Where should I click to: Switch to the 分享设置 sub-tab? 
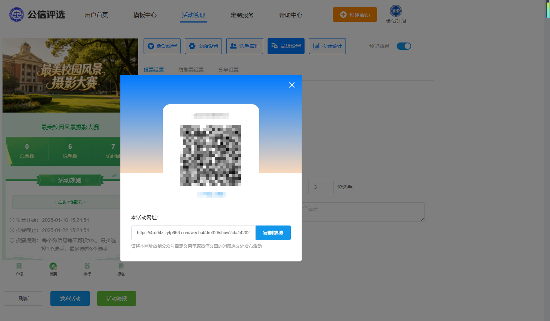228,70
